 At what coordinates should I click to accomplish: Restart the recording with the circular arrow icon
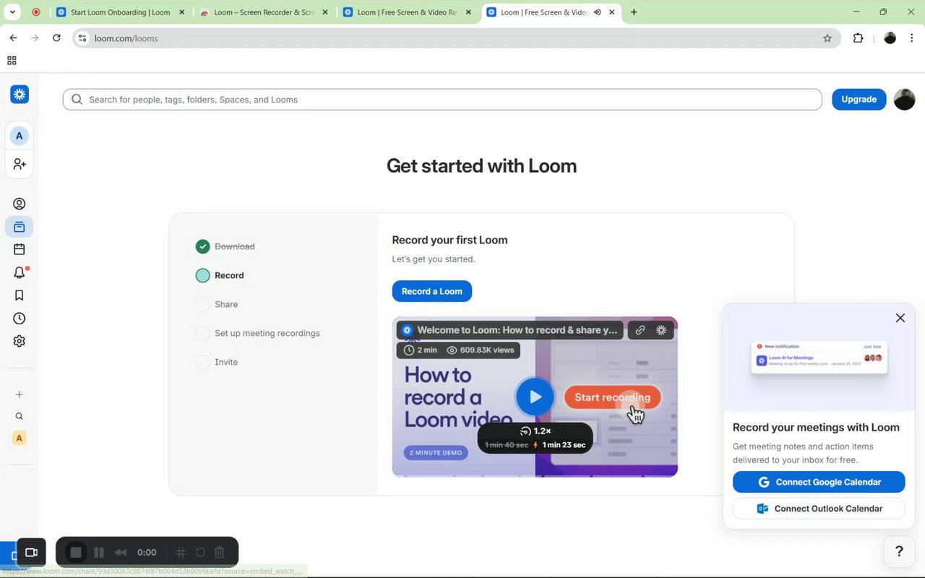coord(200,553)
